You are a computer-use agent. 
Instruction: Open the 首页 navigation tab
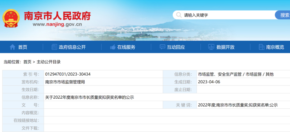[x=23, y=47]
